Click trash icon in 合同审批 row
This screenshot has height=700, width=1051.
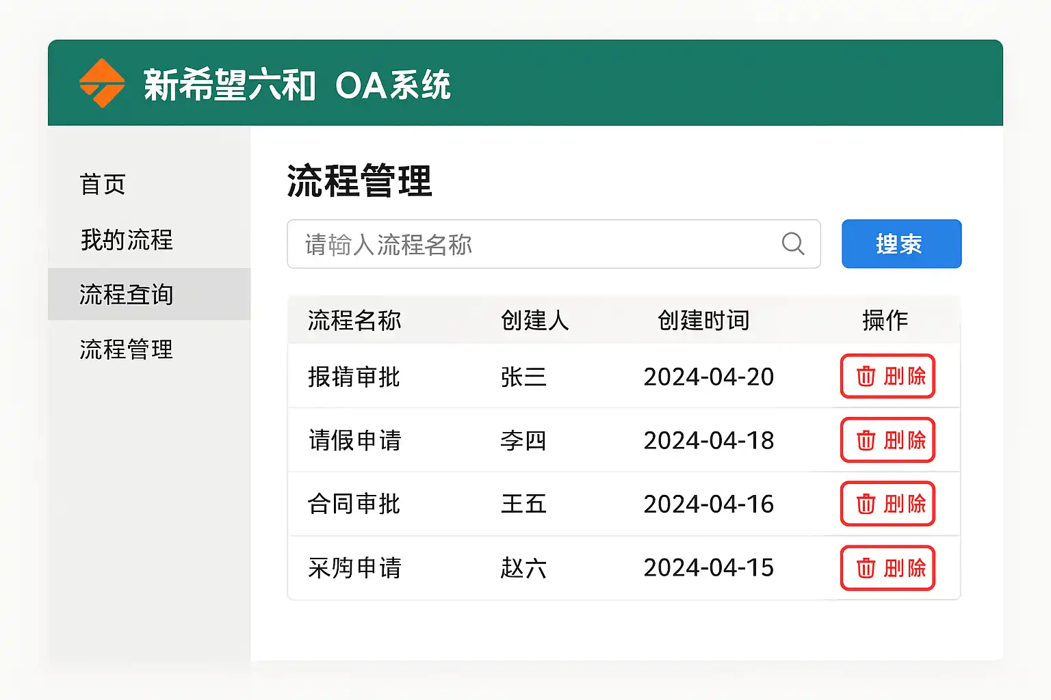tap(866, 504)
